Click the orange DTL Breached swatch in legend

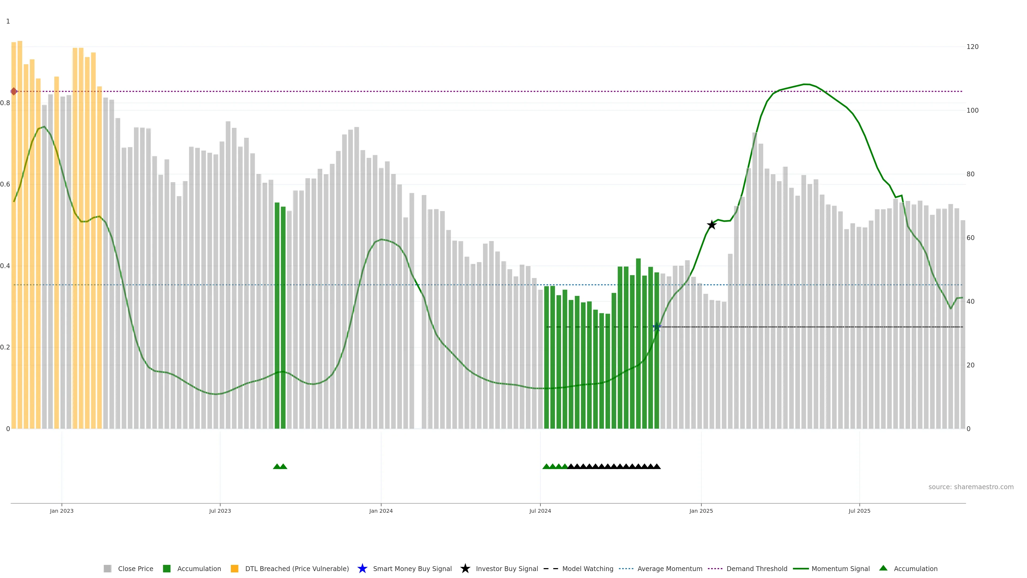coord(235,568)
